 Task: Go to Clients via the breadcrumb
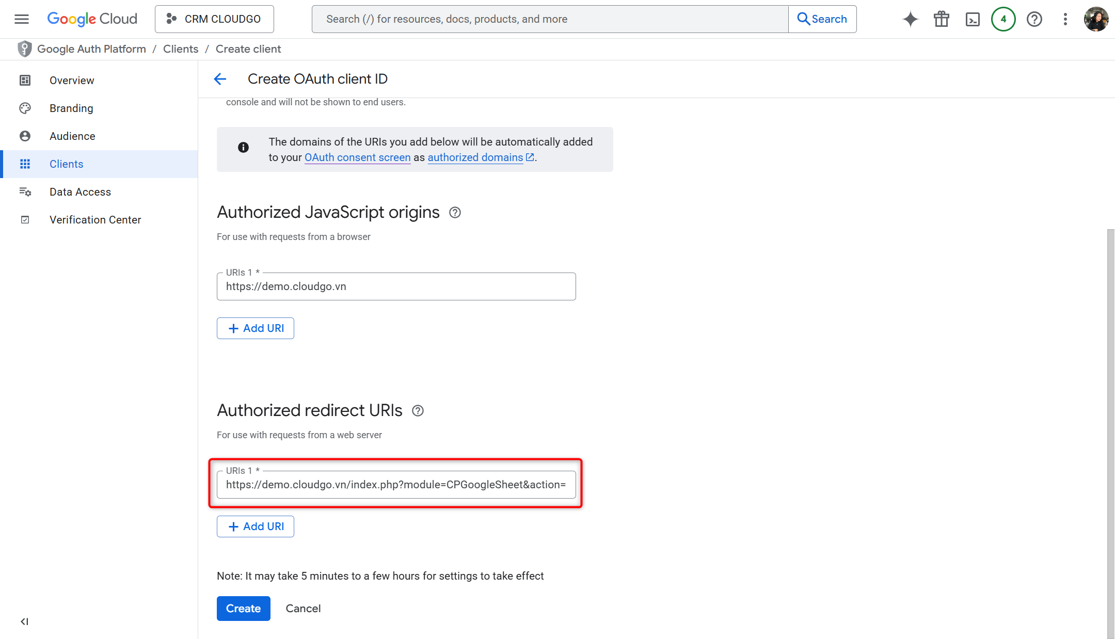[x=181, y=49]
